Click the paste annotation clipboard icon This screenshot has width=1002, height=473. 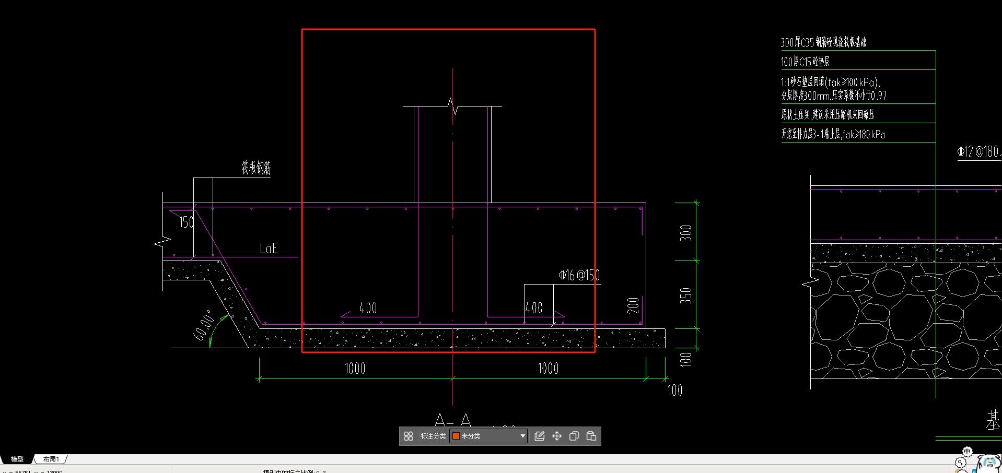pyautogui.click(x=591, y=436)
